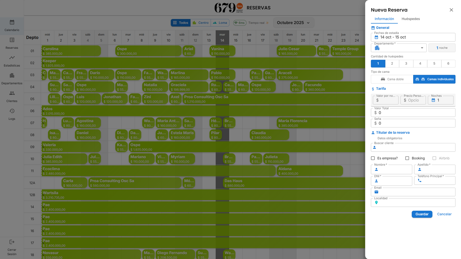Switch to the Huéspedes tab
This screenshot has height=259, width=461.
tap(411, 19)
